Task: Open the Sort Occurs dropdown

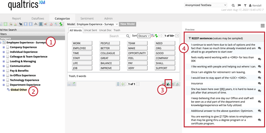Action: (x=144, y=36)
